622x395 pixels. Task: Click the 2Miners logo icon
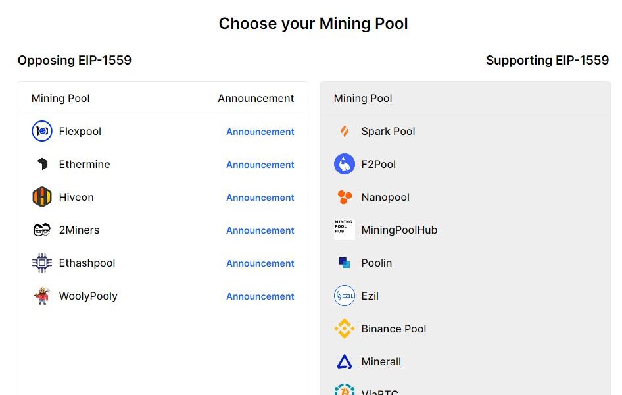42,230
